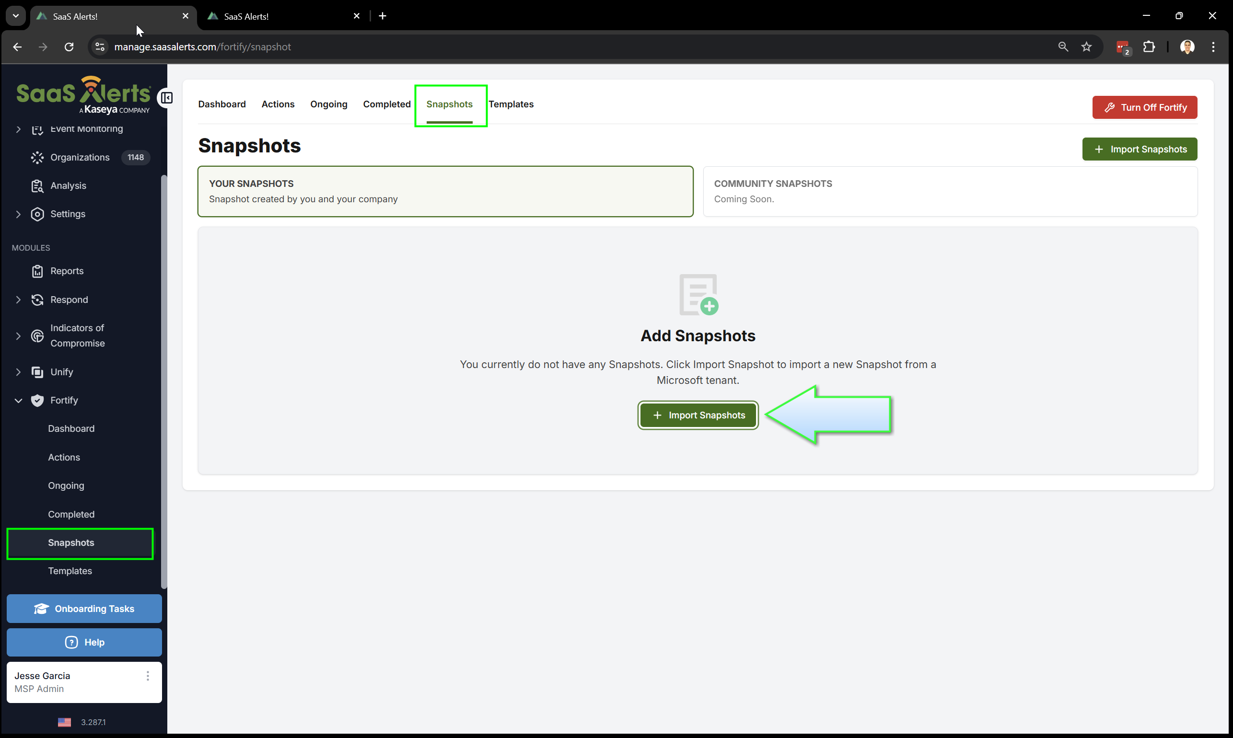
Task: Expand the Respond module
Action: point(18,300)
